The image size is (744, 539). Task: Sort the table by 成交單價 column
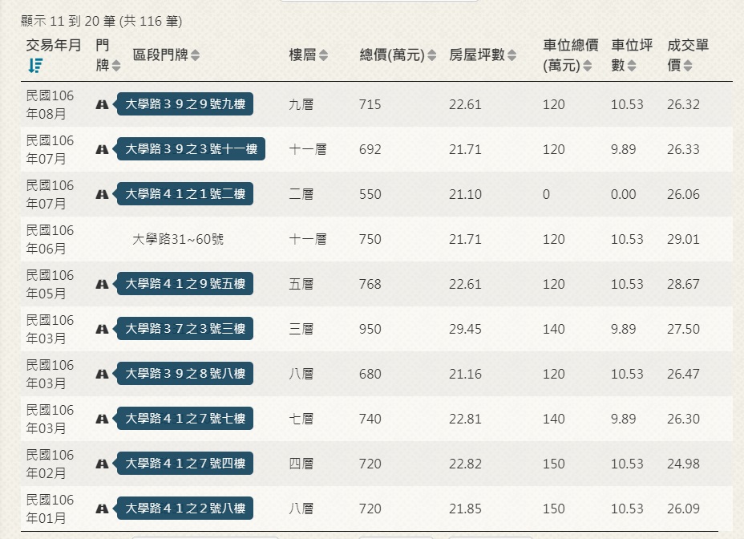pyautogui.click(x=688, y=66)
